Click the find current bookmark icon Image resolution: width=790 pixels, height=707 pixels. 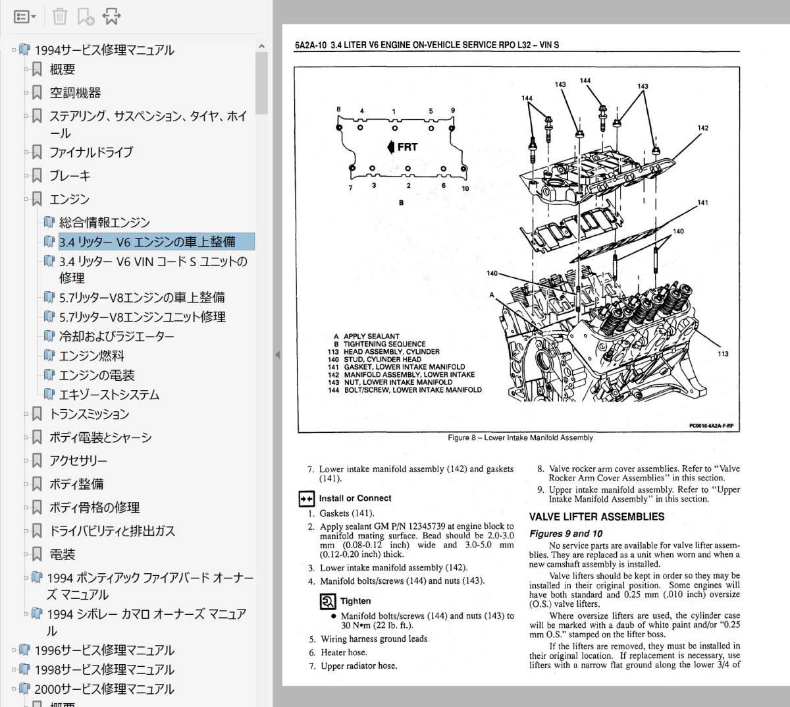(111, 16)
